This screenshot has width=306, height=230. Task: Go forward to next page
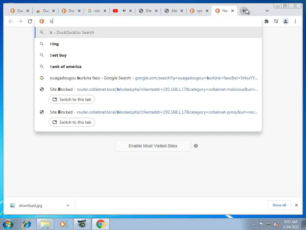point(20,21)
